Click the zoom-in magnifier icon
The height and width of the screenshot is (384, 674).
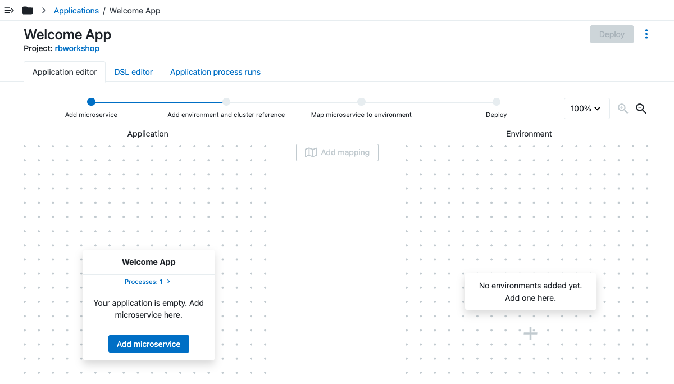coord(623,109)
